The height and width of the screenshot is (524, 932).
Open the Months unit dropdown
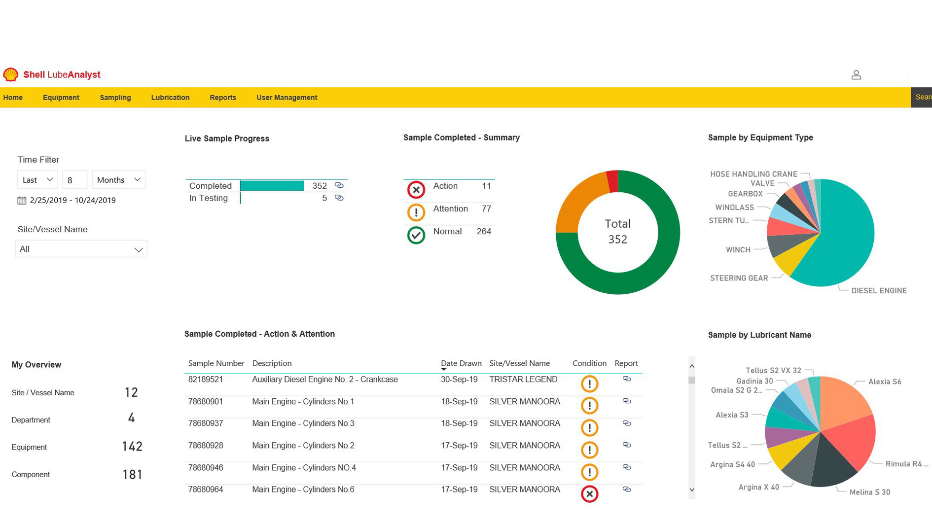point(119,180)
